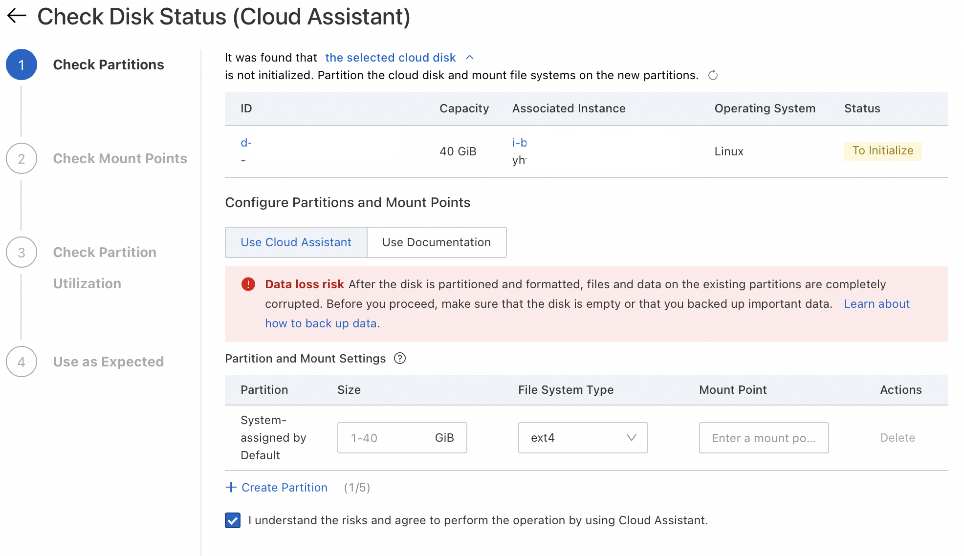Viewport: 964px width, 556px height.
Task: Switch to Use Documentation tab
Action: point(437,242)
